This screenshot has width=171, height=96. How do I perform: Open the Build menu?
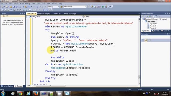pyautogui.click(x=22, y=4)
